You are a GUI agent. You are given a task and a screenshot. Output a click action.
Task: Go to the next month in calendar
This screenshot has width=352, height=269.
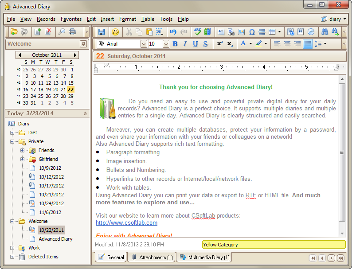[x=75, y=55]
